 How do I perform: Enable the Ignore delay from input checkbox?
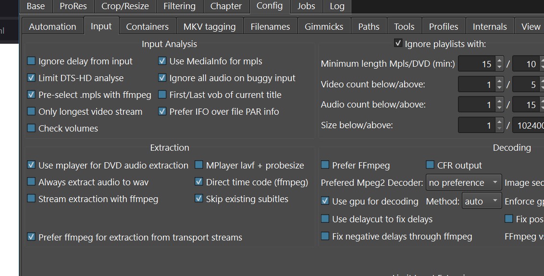coord(32,61)
